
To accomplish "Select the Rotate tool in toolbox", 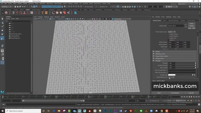I will click(2, 34).
